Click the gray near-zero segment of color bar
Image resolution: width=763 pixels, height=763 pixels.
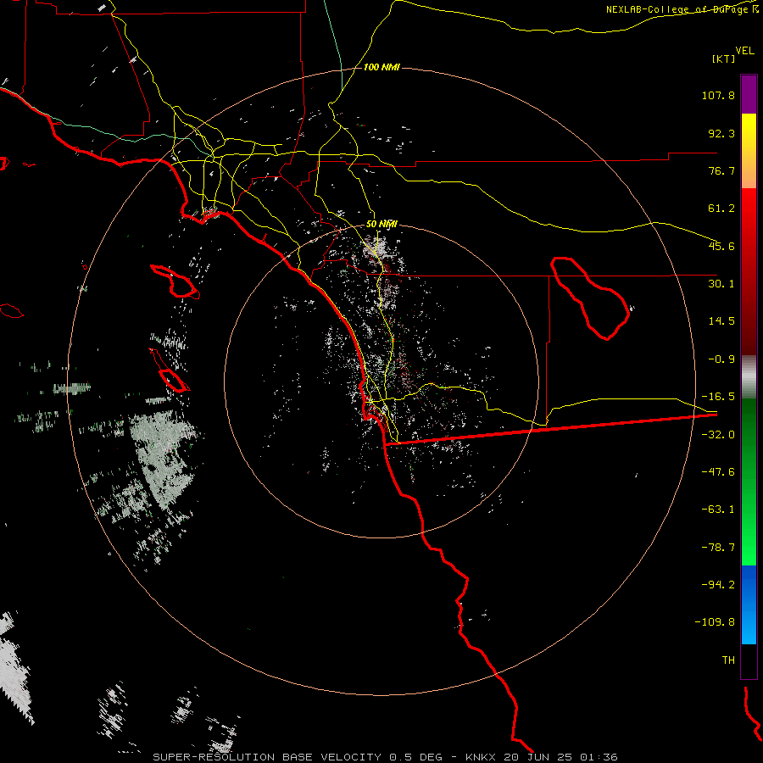[749, 377]
